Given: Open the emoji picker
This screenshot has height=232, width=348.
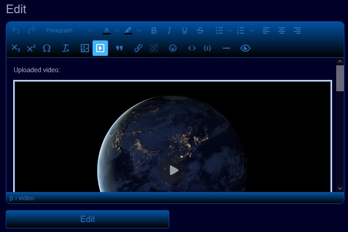Looking at the screenshot, I should pos(173,48).
